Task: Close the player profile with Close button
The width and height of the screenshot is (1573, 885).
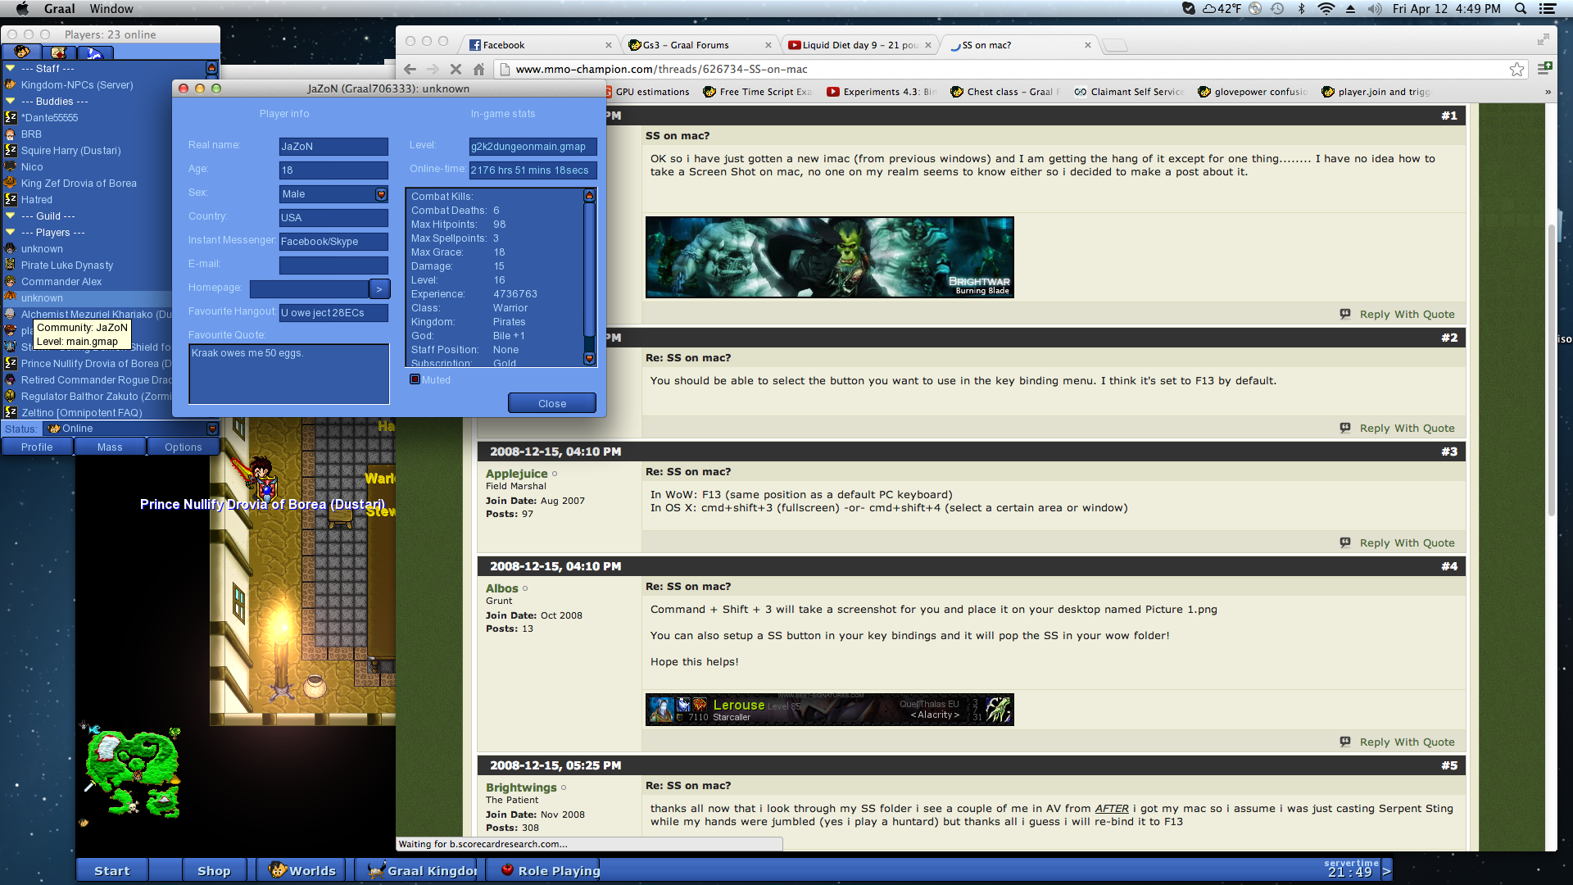Action: pos(552,403)
